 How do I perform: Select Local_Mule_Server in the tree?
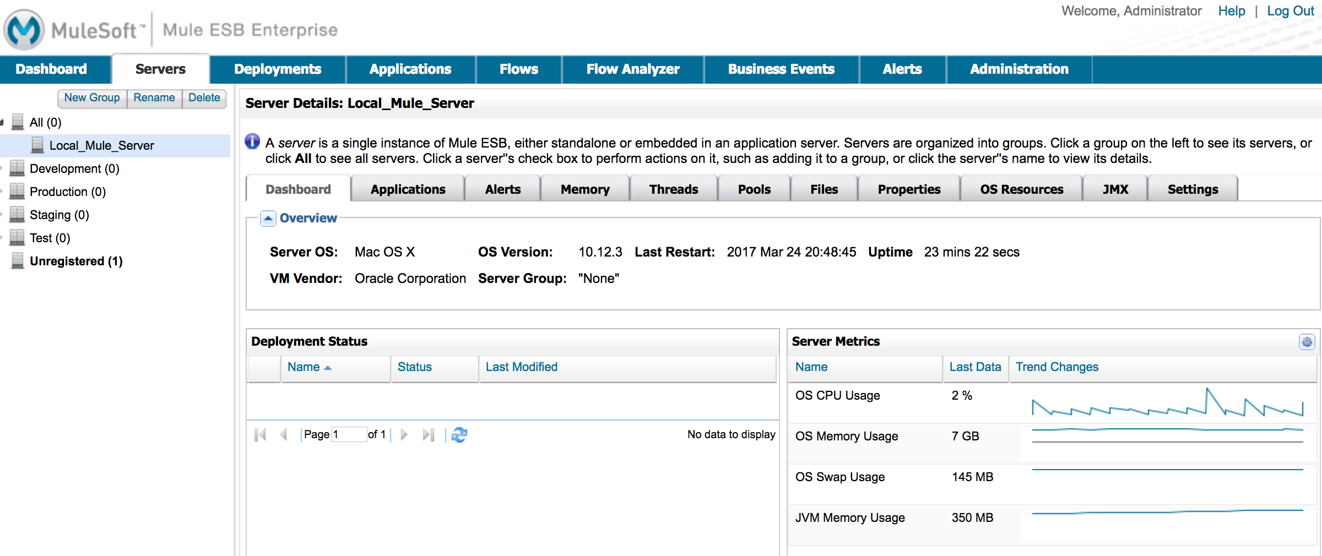point(101,145)
